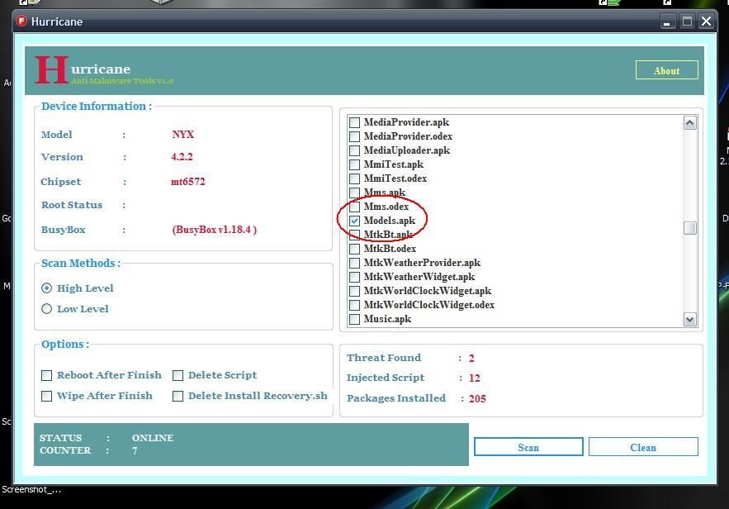Screen dimensions: 729x509
Task: Enable Wipe After Finish option
Action: (47, 396)
